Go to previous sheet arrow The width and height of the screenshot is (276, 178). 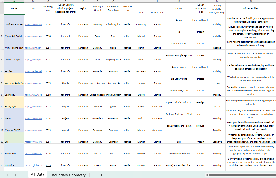tap(7, 175)
